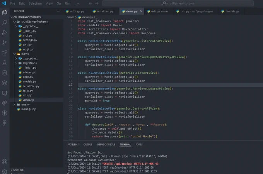Click the movie breadcrumb segment
263x174 pixels.
tap(70, 17)
